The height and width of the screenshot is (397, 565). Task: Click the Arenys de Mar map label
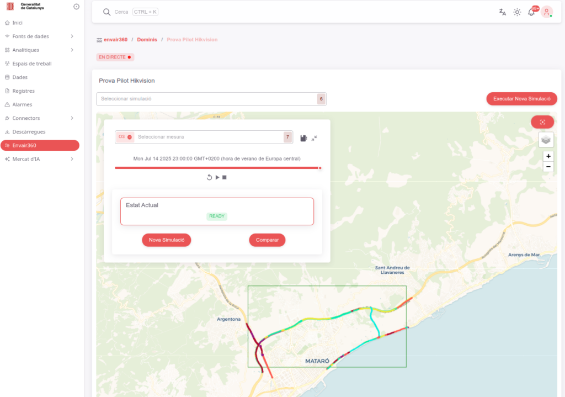(x=524, y=255)
